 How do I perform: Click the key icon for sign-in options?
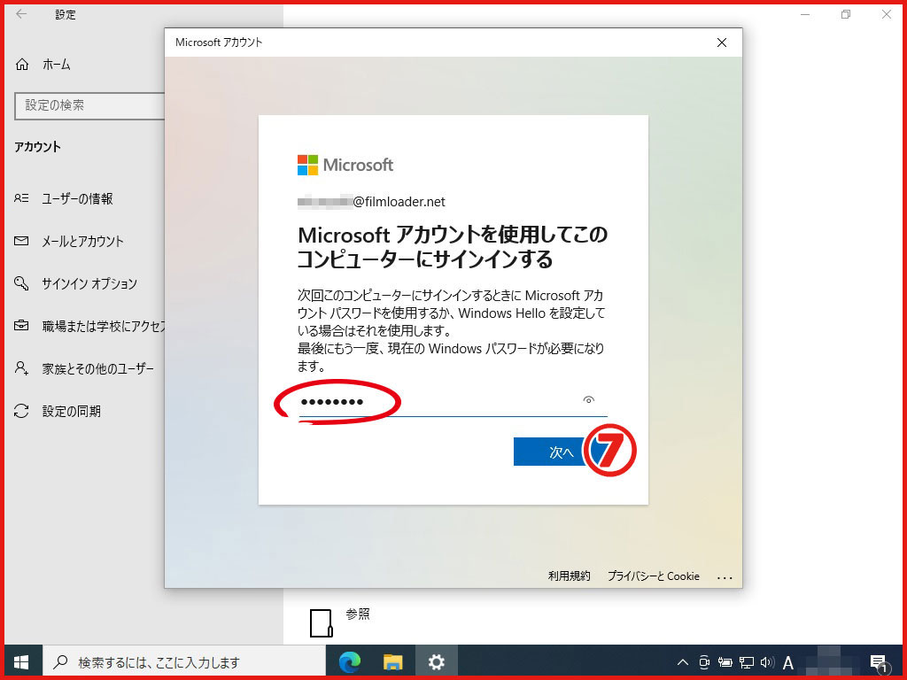pos(21,283)
